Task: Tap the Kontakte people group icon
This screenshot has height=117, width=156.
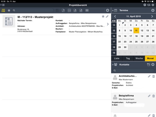Action: click(x=116, y=64)
